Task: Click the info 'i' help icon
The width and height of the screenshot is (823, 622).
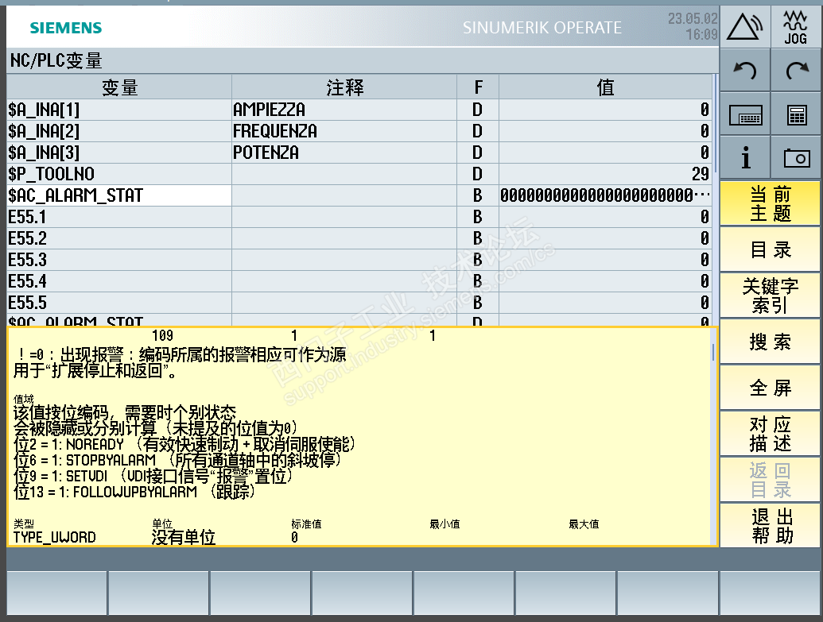Action: [x=744, y=158]
